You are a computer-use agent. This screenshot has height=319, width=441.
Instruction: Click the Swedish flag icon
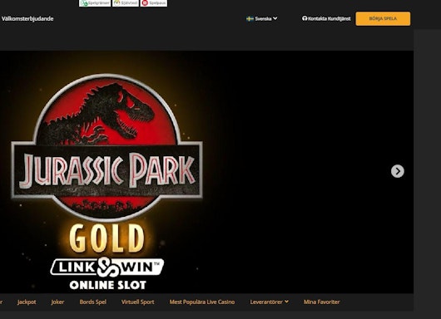click(x=250, y=19)
